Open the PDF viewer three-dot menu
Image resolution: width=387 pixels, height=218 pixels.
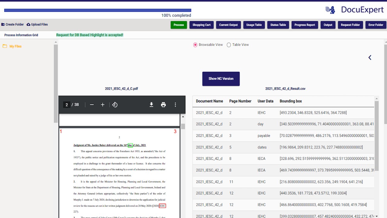pyautogui.click(x=175, y=105)
